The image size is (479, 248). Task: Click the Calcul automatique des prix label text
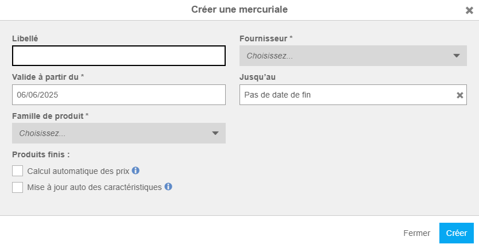(x=78, y=171)
